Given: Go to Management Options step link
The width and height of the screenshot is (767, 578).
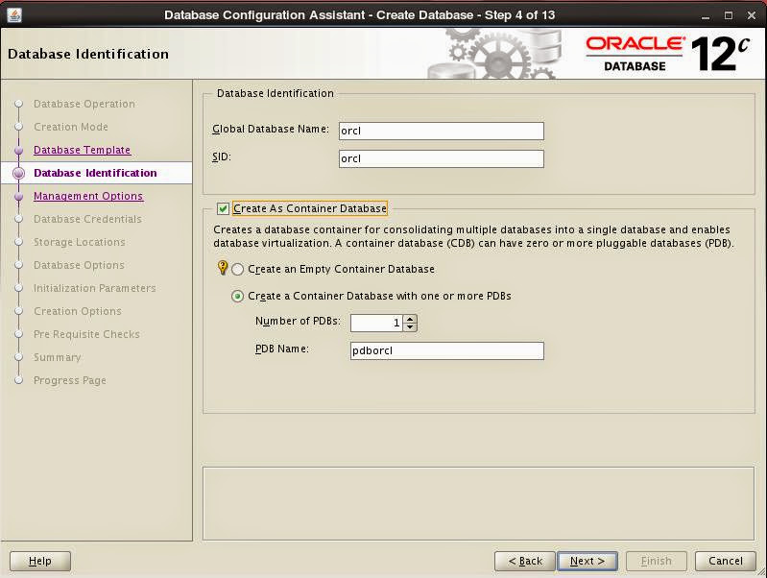Looking at the screenshot, I should (x=88, y=196).
